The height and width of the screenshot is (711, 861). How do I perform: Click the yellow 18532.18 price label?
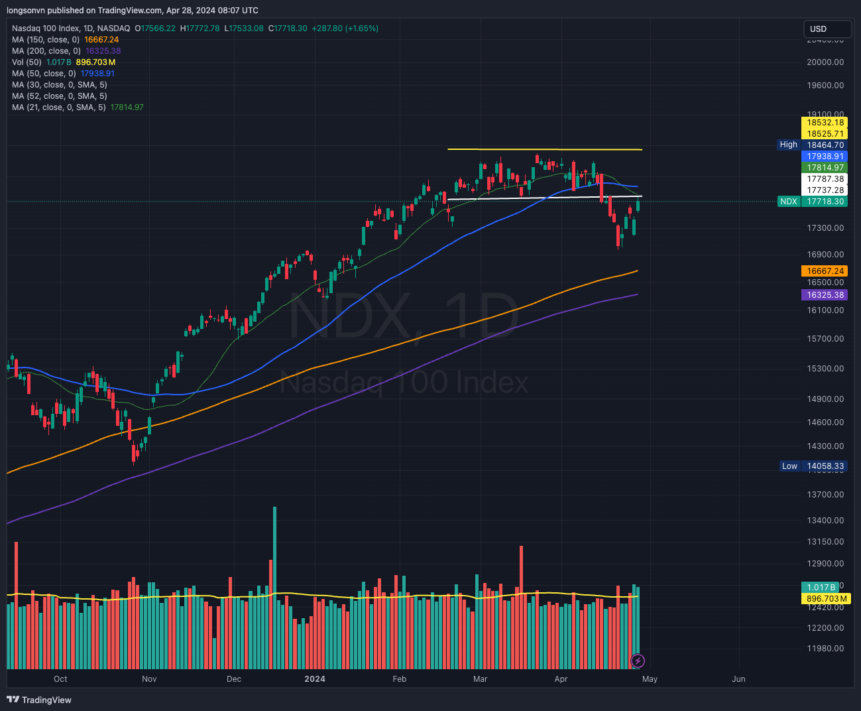[825, 123]
